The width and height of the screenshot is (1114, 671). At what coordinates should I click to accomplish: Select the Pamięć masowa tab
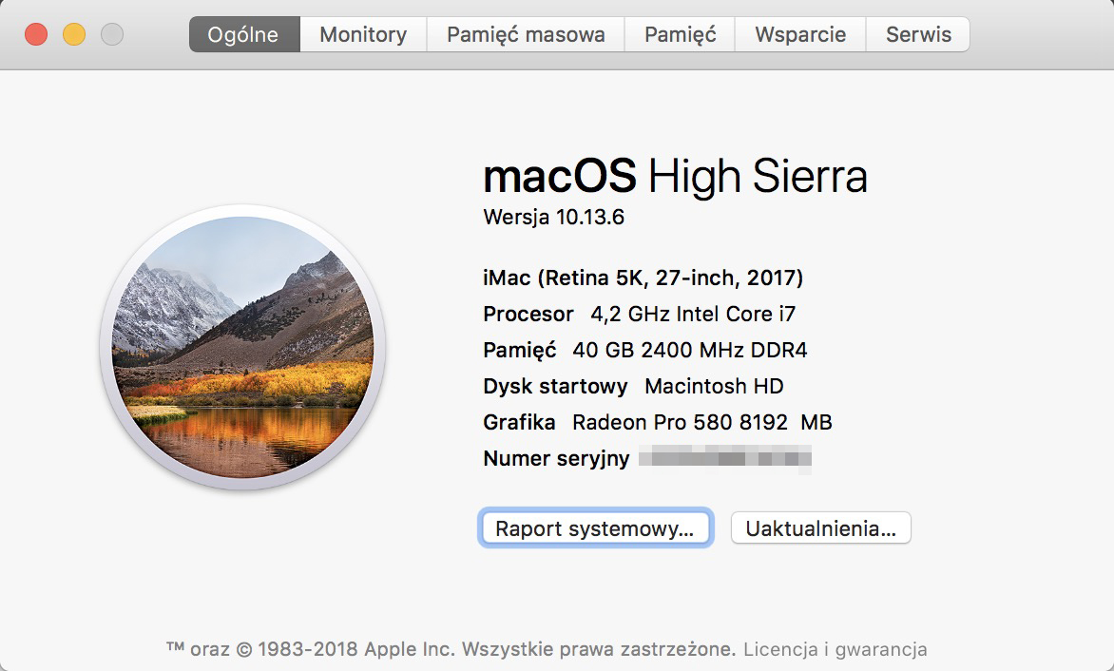(x=526, y=35)
